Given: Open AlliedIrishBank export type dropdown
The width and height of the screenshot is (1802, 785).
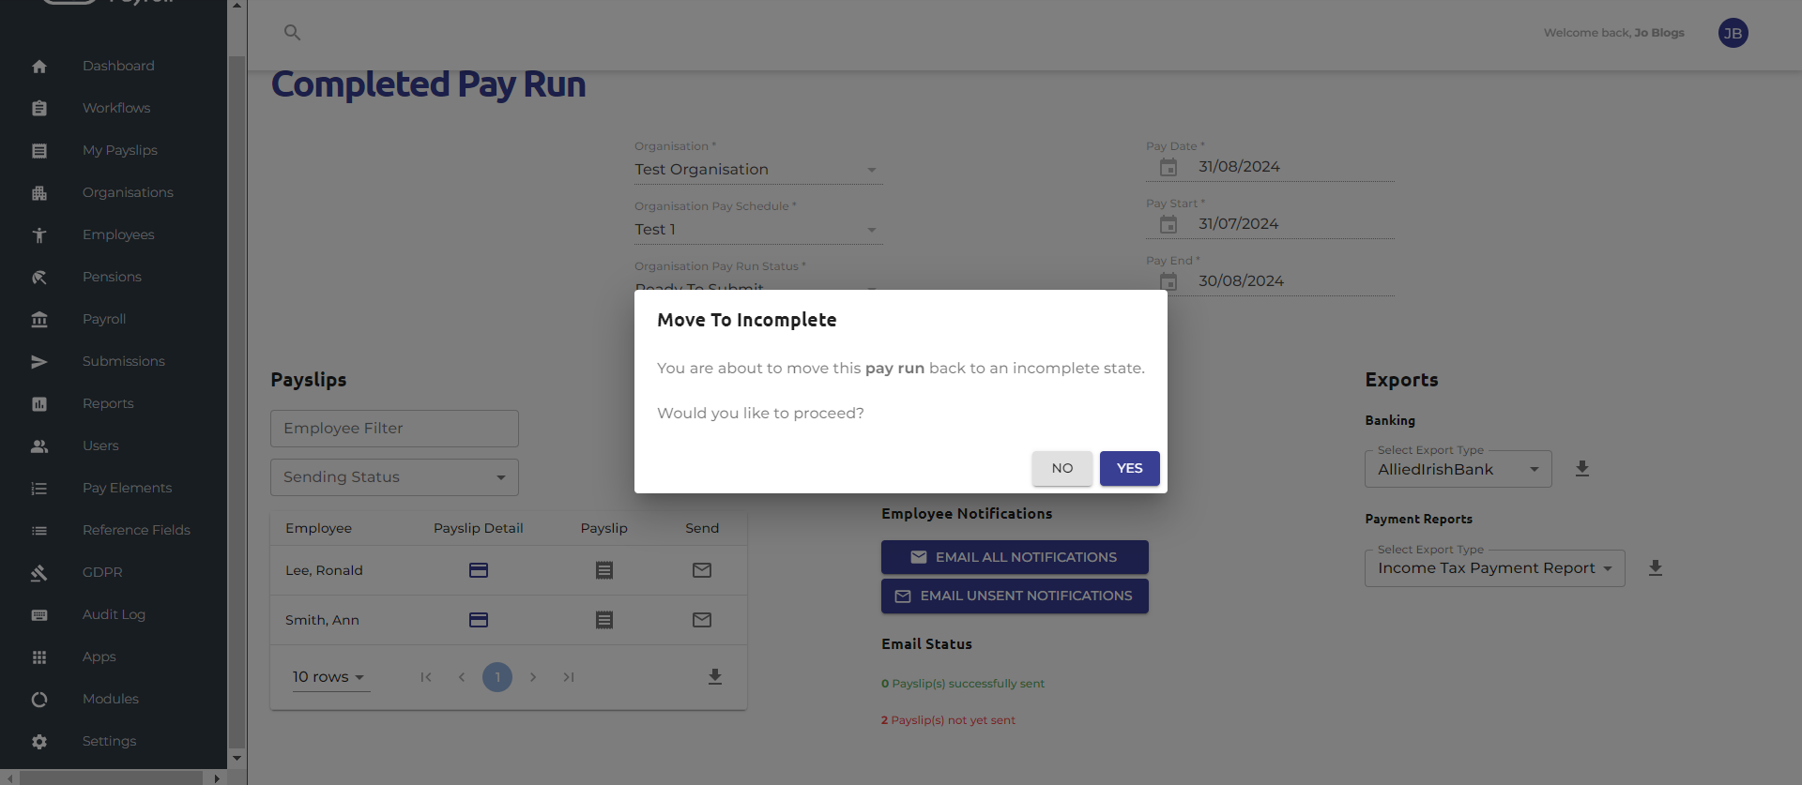Looking at the screenshot, I should (1458, 469).
